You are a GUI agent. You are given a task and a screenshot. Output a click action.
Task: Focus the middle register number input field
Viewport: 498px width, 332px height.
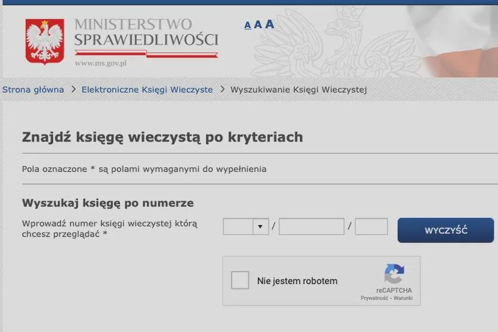[x=312, y=226]
